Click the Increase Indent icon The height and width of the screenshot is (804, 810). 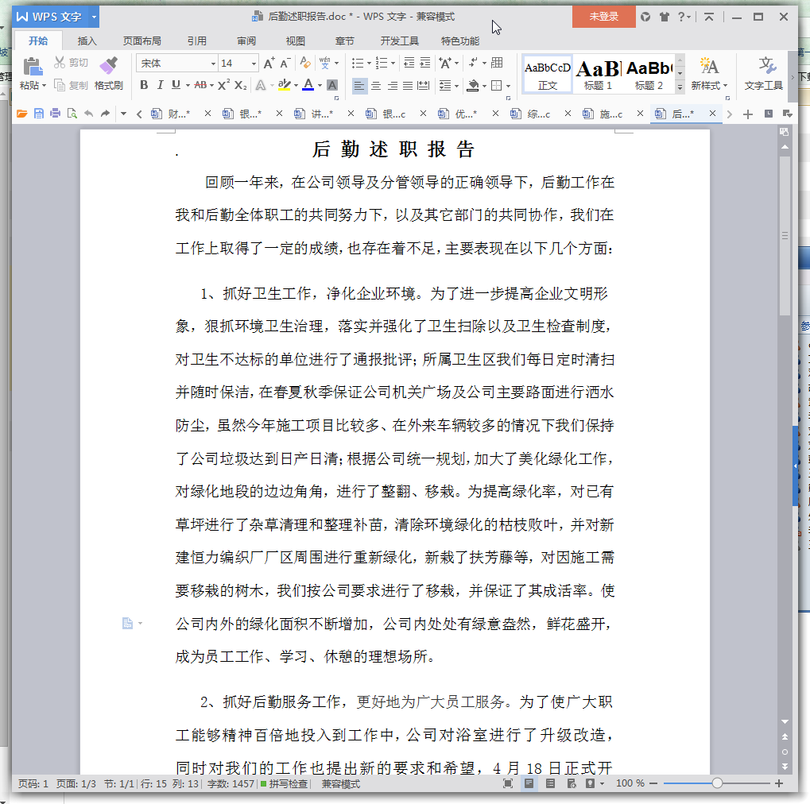[424, 63]
